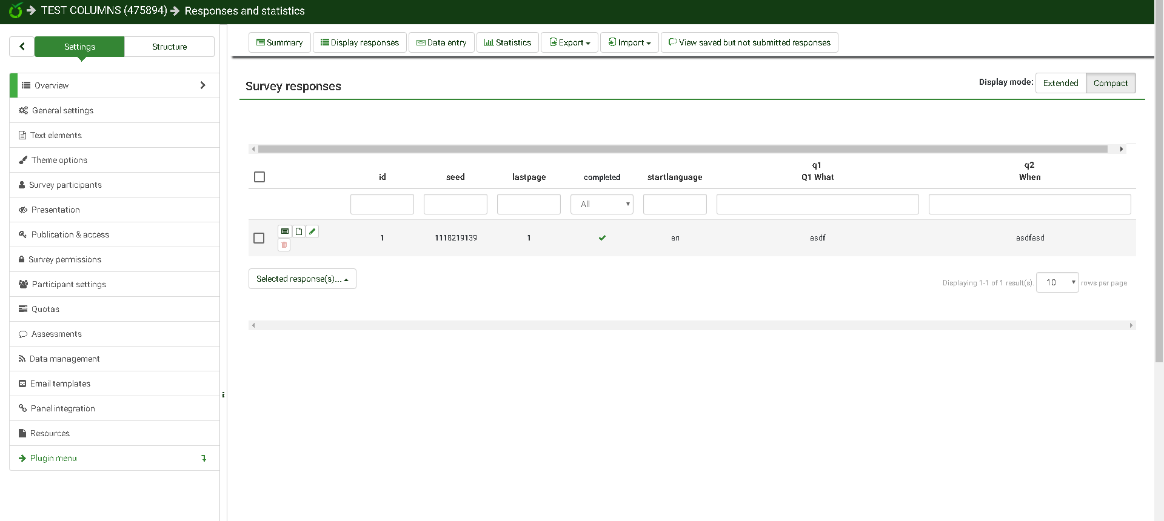Click the green pencil edit response icon
The width and height of the screenshot is (1164, 521).
click(x=312, y=231)
